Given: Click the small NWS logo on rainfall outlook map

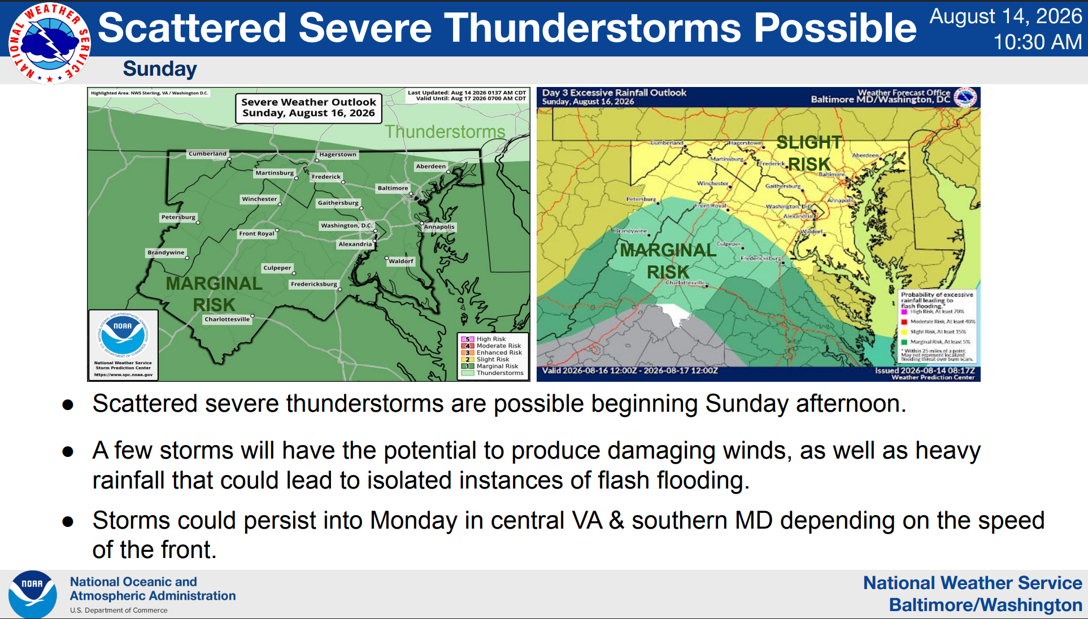Looking at the screenshot, I should [965, 97].
